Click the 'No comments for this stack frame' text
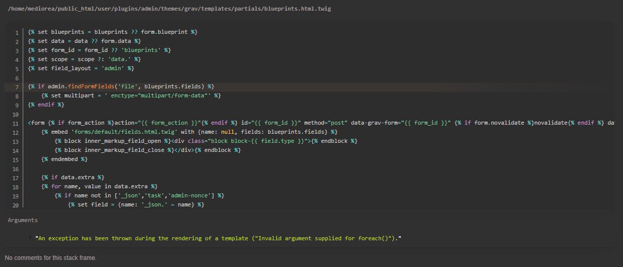Screen dimensions: 623x267 tap(50, 258)
